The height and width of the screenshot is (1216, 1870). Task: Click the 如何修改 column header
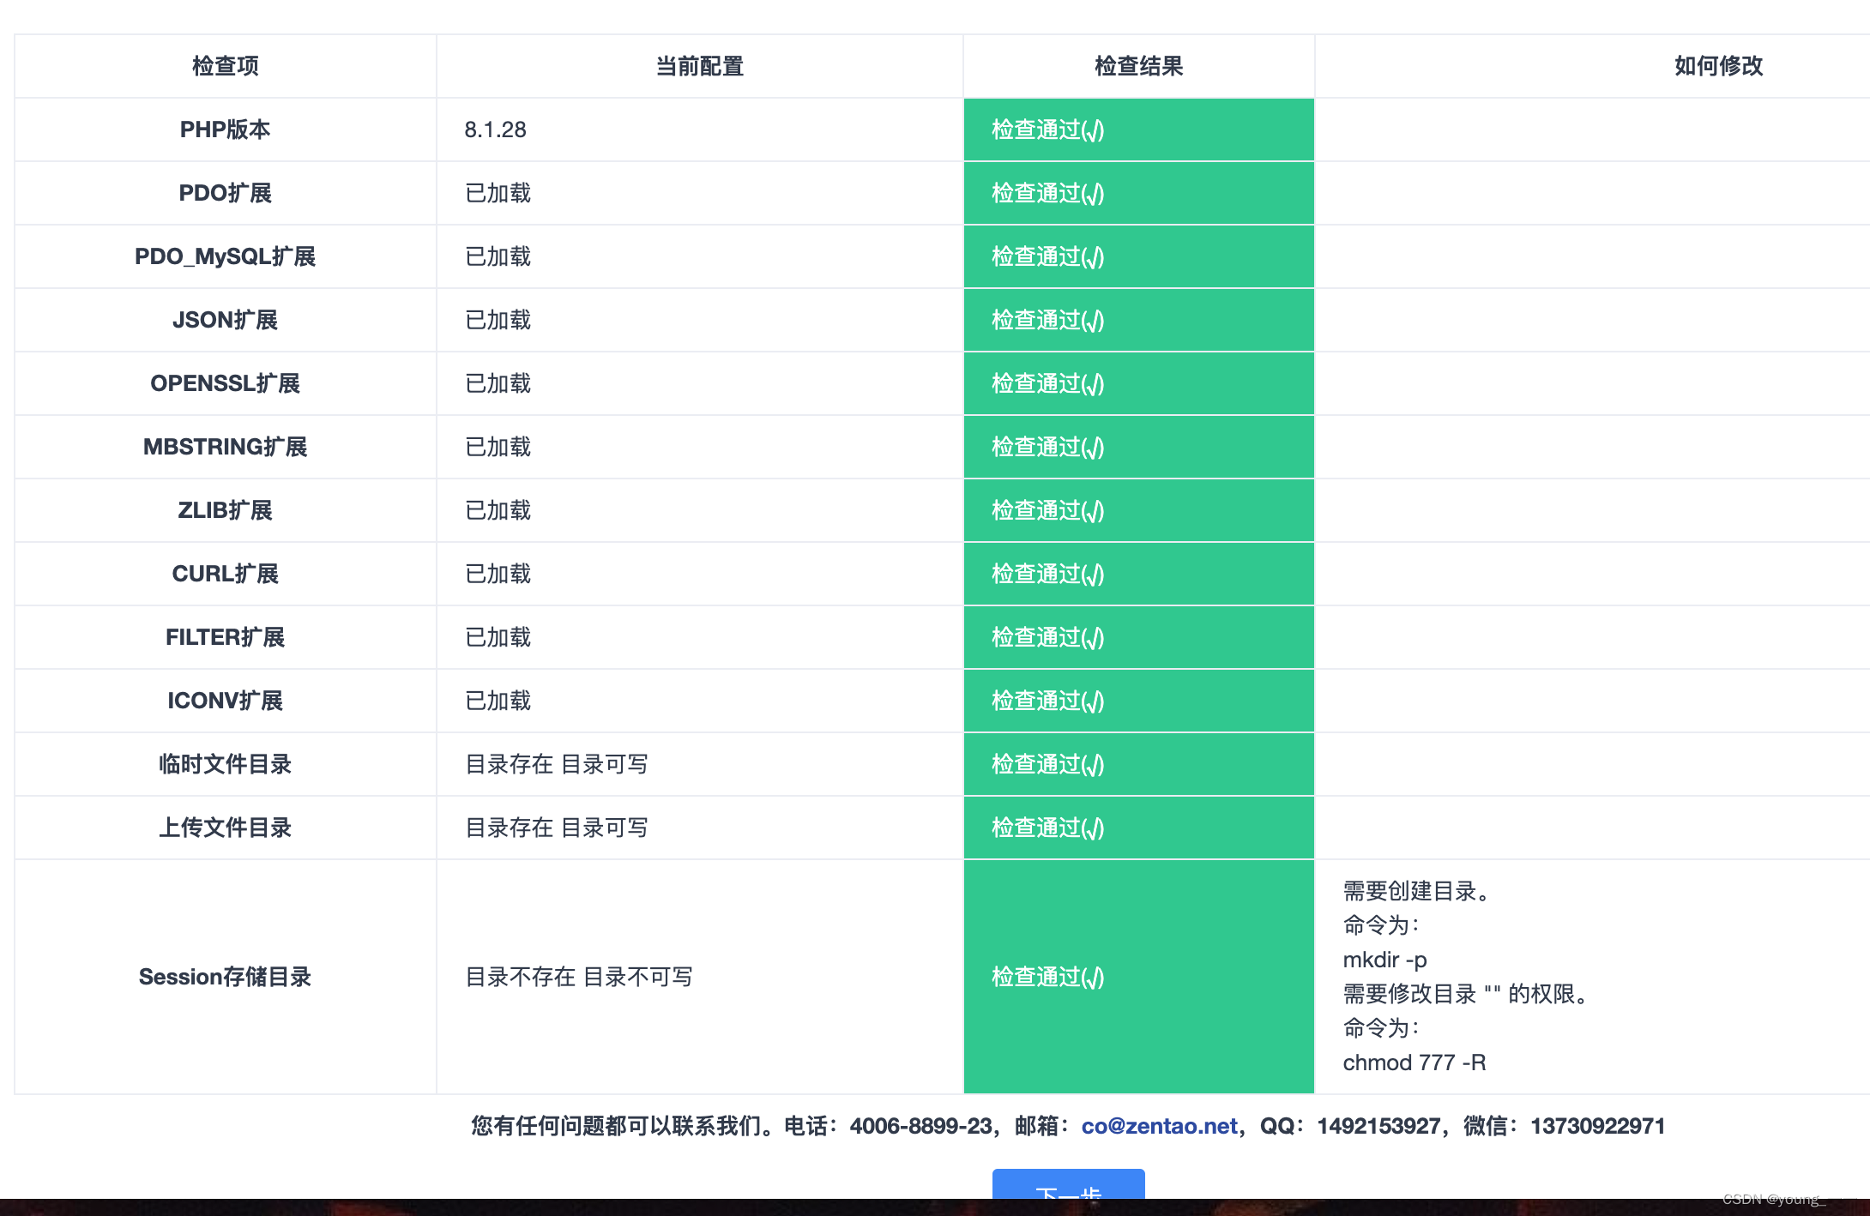tap(1717, 66)
